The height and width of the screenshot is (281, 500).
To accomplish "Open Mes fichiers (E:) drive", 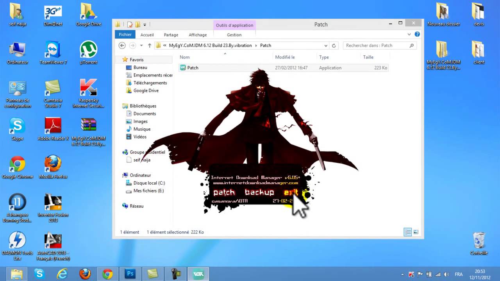I will 148,191.
